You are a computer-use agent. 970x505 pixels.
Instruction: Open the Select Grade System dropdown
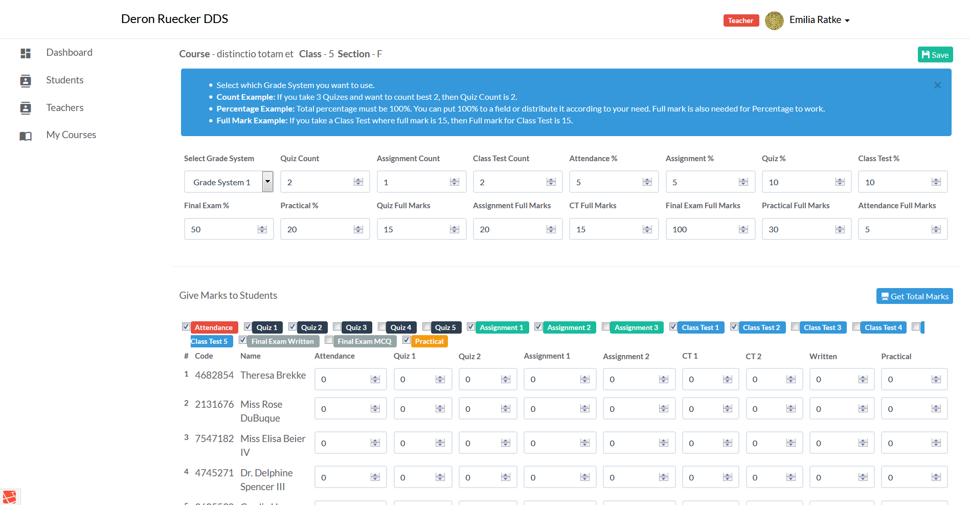(x=229, y=182)
